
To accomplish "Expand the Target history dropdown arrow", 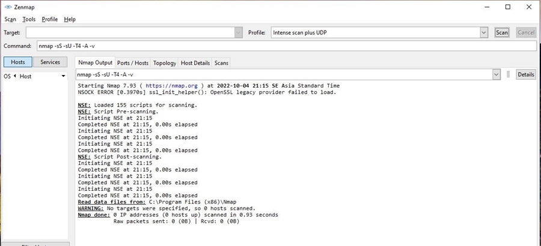I will (x=239, y=33).
